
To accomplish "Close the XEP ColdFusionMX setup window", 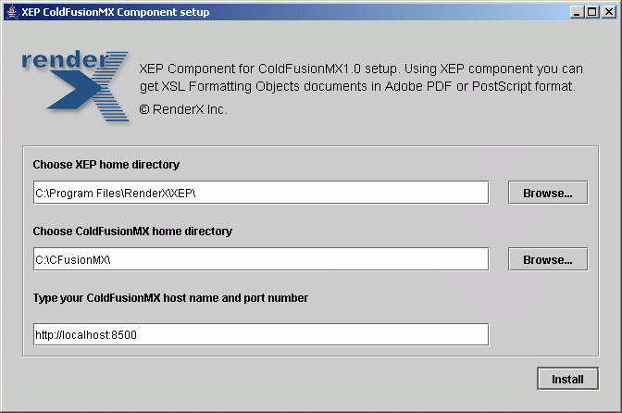I will pos(608,12).
